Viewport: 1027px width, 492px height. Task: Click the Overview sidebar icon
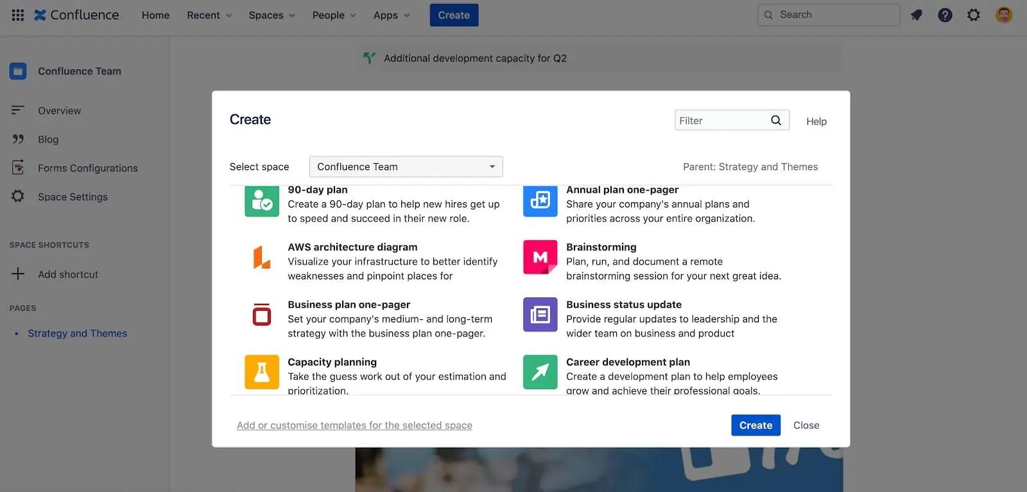tap(18, 110)
